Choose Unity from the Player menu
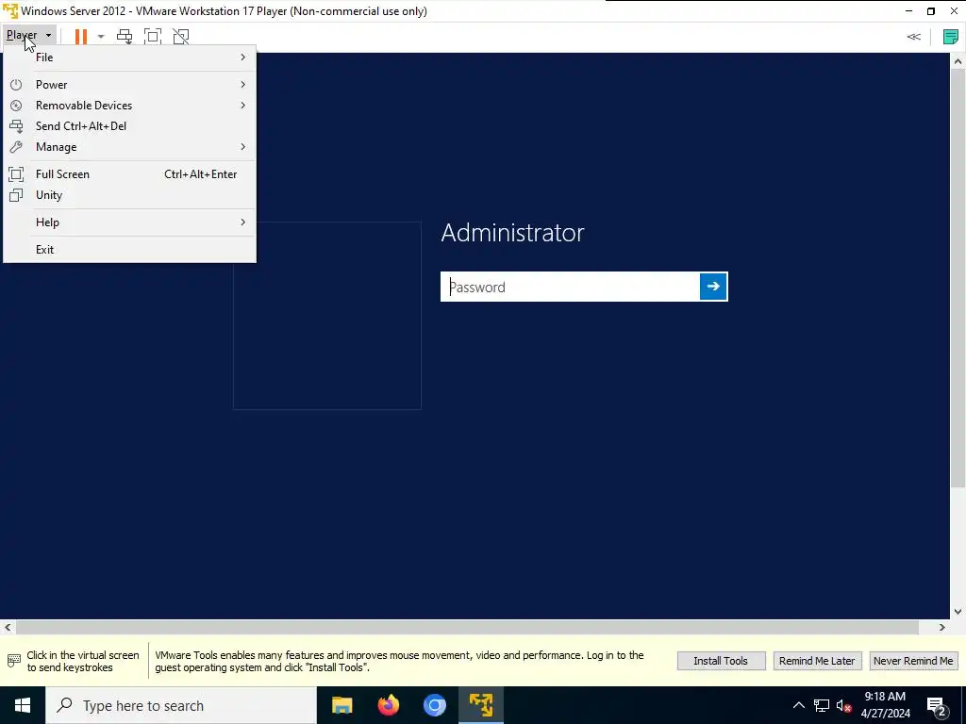Viewport: 966px width, 724px height. click(129, 195)
